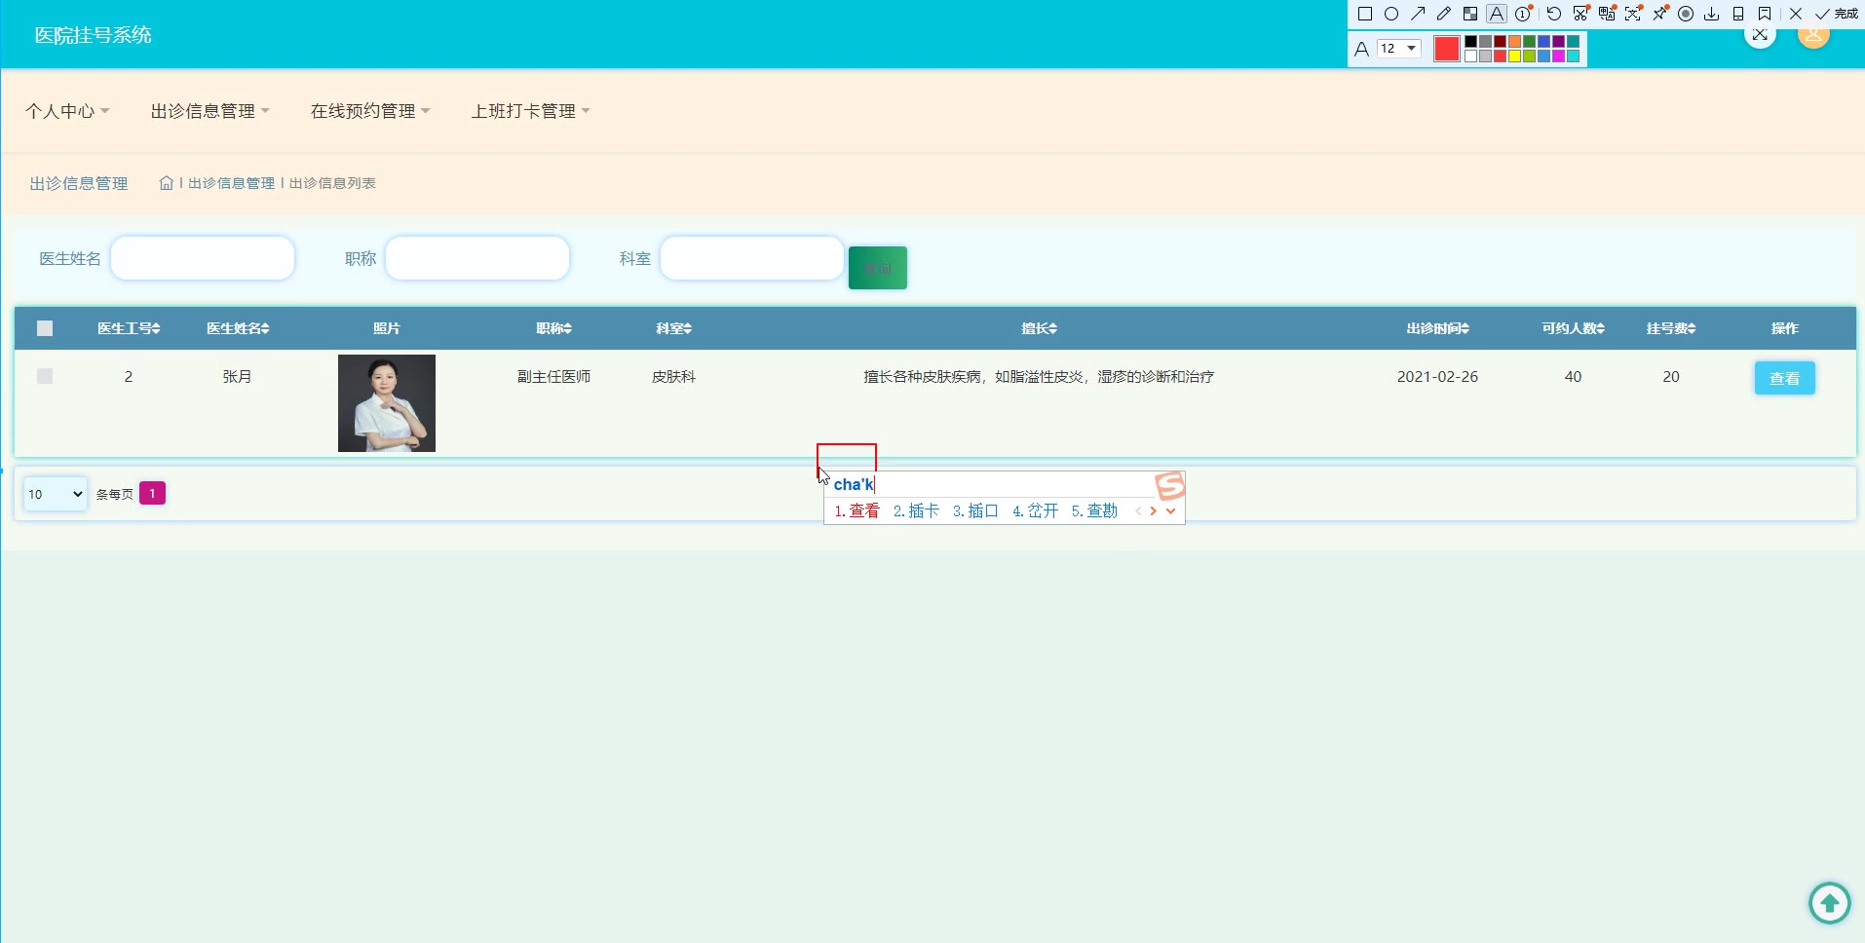This screenshot has width=1865, height=943.
Task: Click the 出诊信息管理 breadcrumb link
Action: point(231,183)
